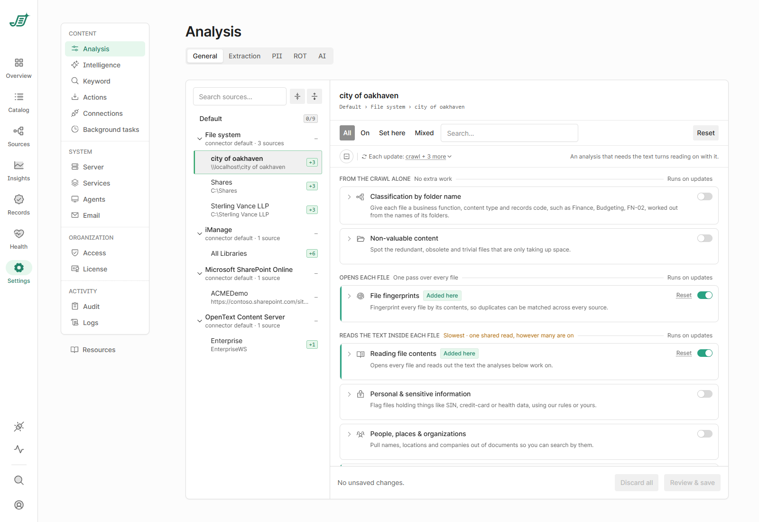Screen dimensions: 759x522
Task: Click the company logo at top left
Action: point(19,20)
